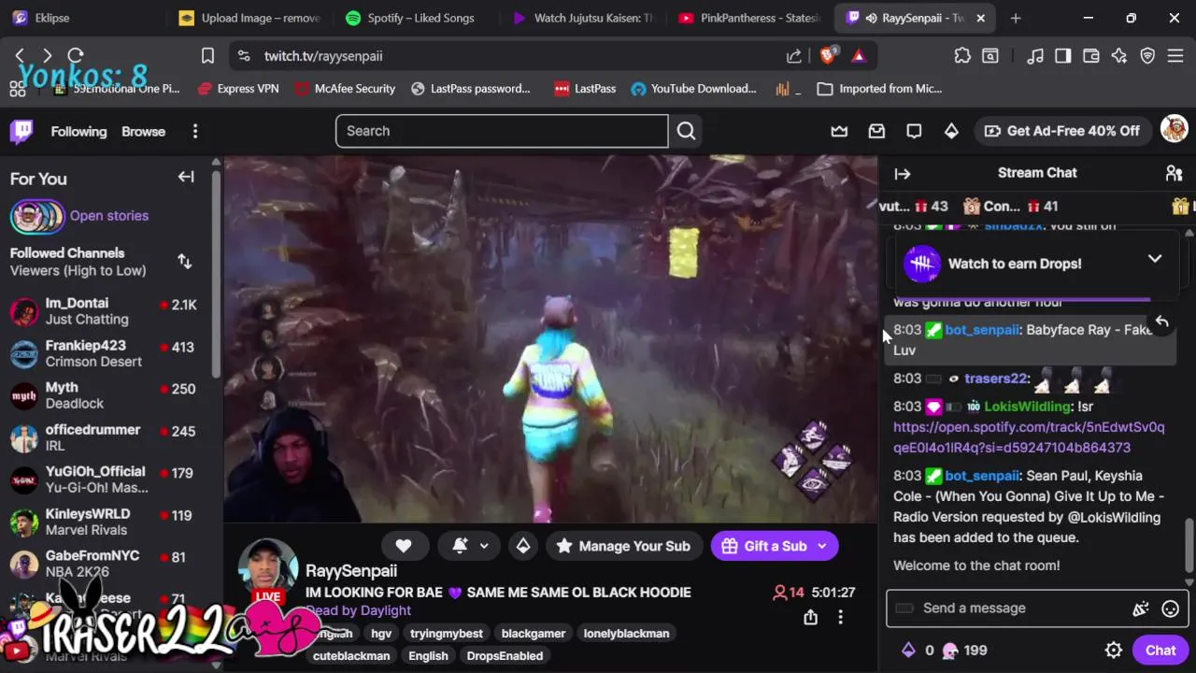Reply to bot_senpaii Babyface Ray message

pos(1161,322)
